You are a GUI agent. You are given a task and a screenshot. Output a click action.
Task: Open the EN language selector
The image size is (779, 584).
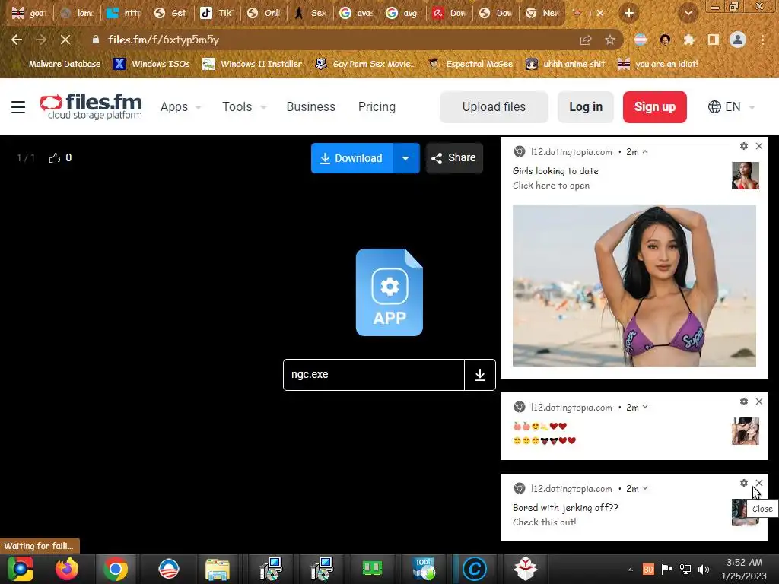[x=731, y=106]
